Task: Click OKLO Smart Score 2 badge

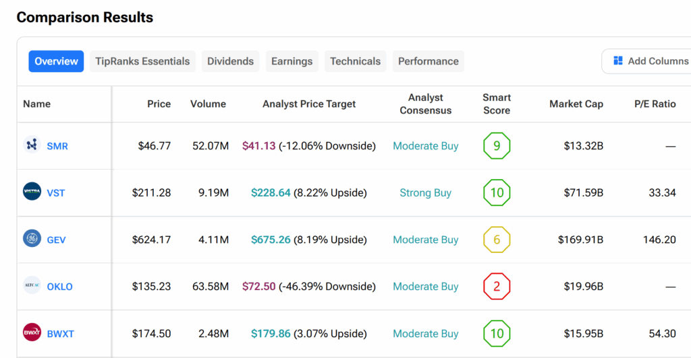Action: click(x=497, y=287)
